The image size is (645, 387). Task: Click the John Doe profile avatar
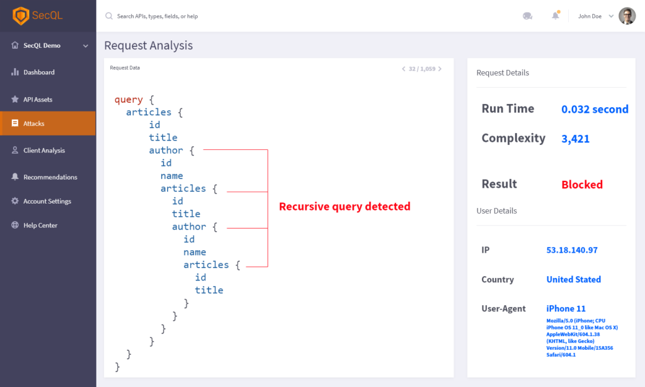(627, 16)
